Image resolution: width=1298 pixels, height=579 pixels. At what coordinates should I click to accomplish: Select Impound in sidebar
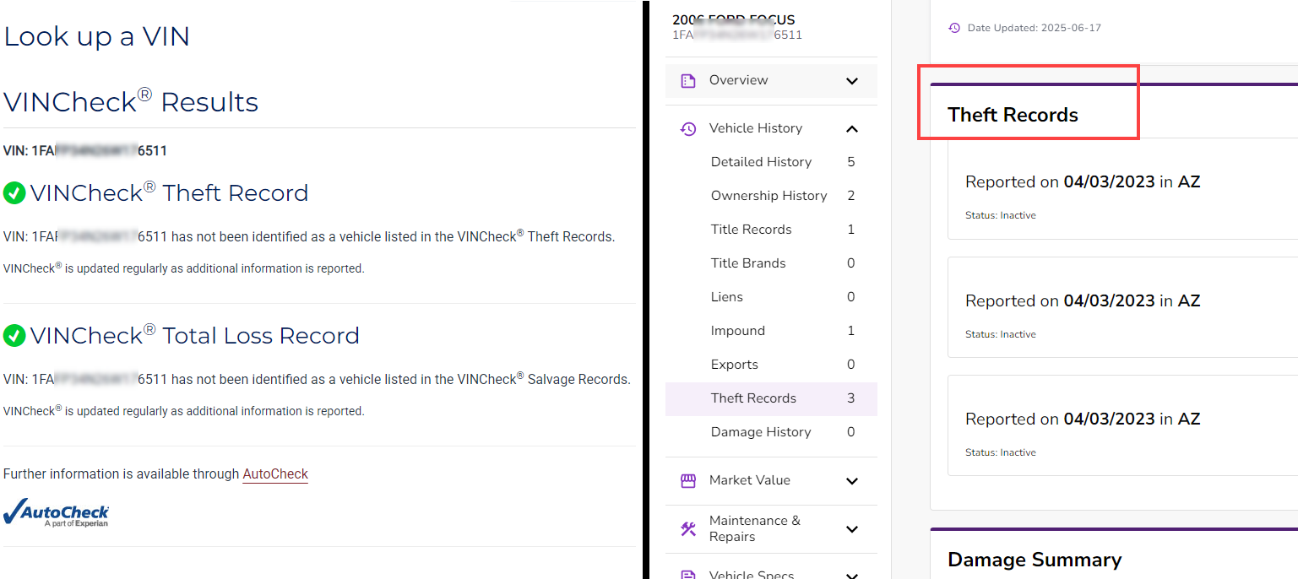pos(771,331)
